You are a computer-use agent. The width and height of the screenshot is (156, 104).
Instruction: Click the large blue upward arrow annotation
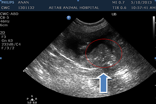click(103, 83)
